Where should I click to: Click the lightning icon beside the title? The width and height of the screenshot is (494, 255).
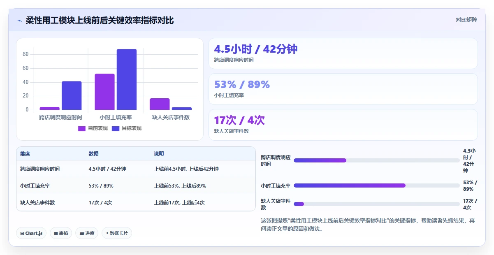(x=20, y=21)
